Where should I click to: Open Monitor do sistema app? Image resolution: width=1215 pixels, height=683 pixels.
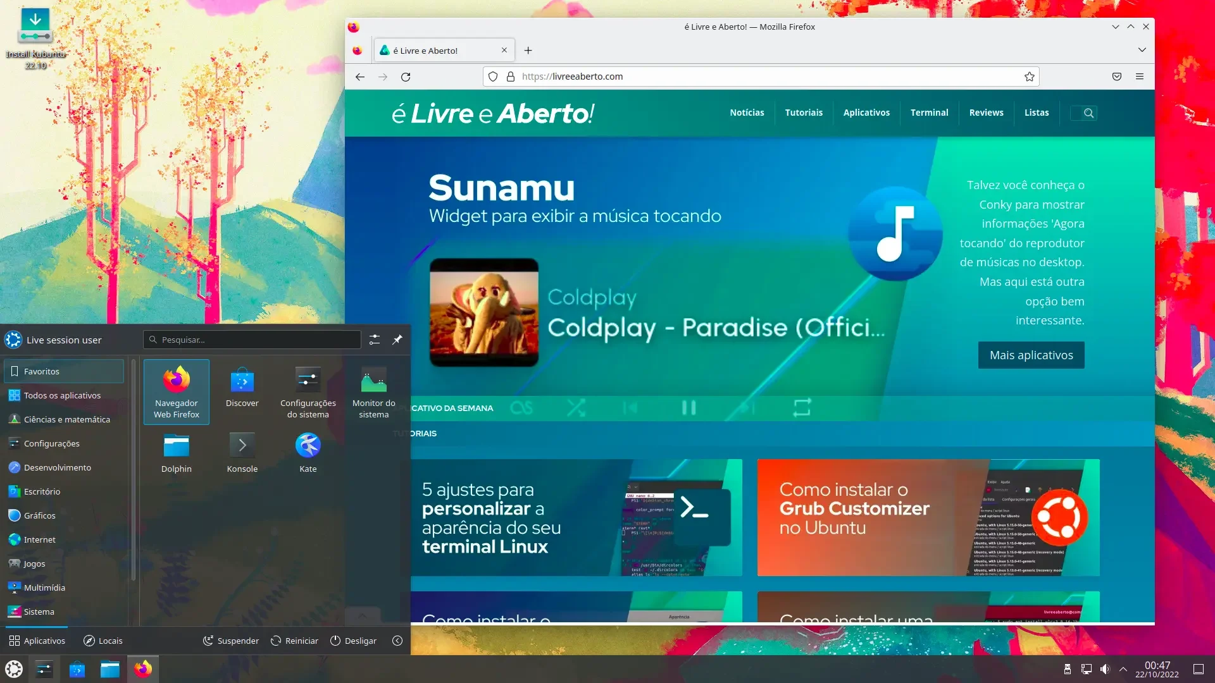click(373, 392)
